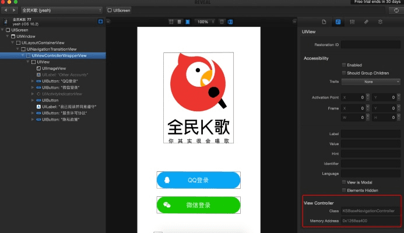Screen dimensions: 404x233
Task: Collapse the UILayoutContainerView node
Action: (12, 43)
